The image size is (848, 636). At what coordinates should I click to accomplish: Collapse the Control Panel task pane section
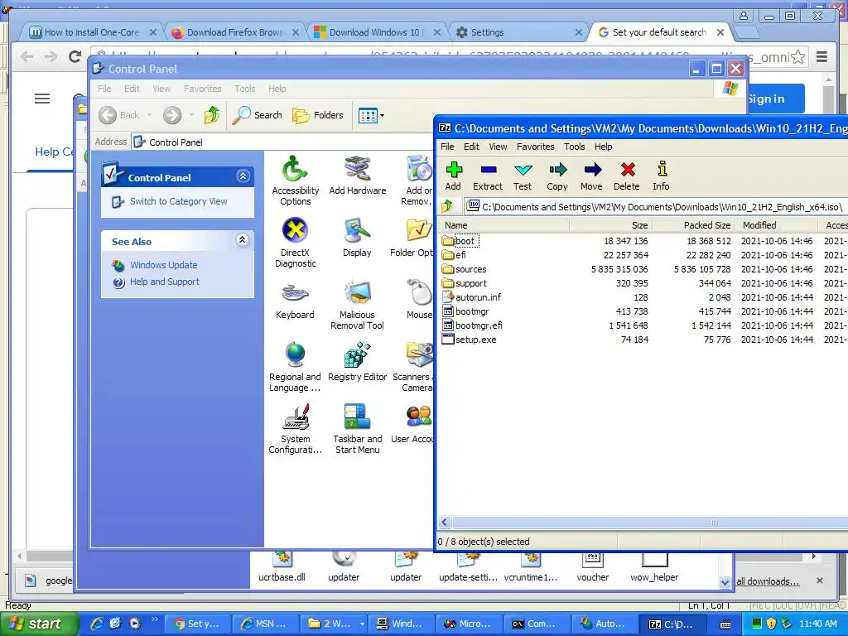click(243, 176)
